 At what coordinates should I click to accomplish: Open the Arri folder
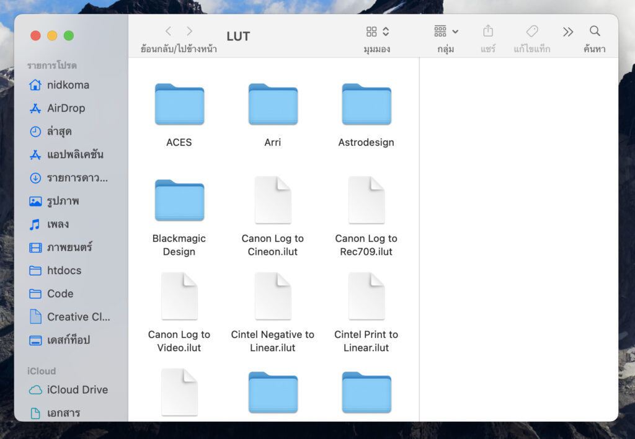[273, 104]
